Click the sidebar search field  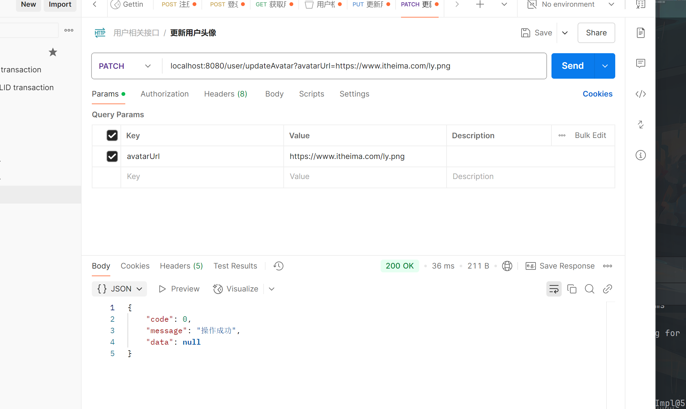[x=29, y=30]
